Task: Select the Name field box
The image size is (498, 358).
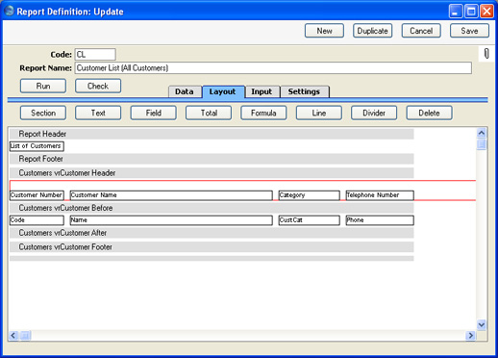Action: (x=171, y=220)
